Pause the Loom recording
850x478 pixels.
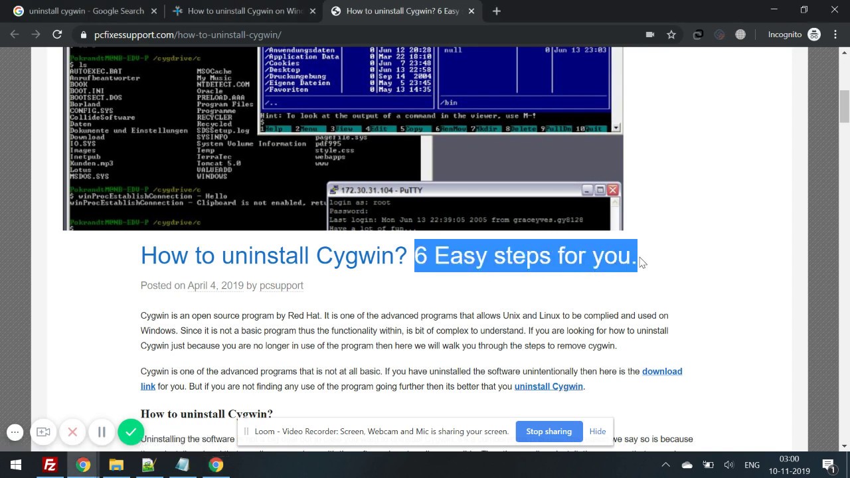click(102, 432)
